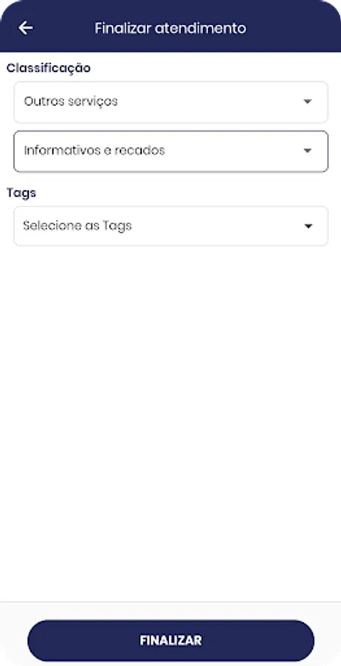Select the Outros serviços text value

[71, 101]
